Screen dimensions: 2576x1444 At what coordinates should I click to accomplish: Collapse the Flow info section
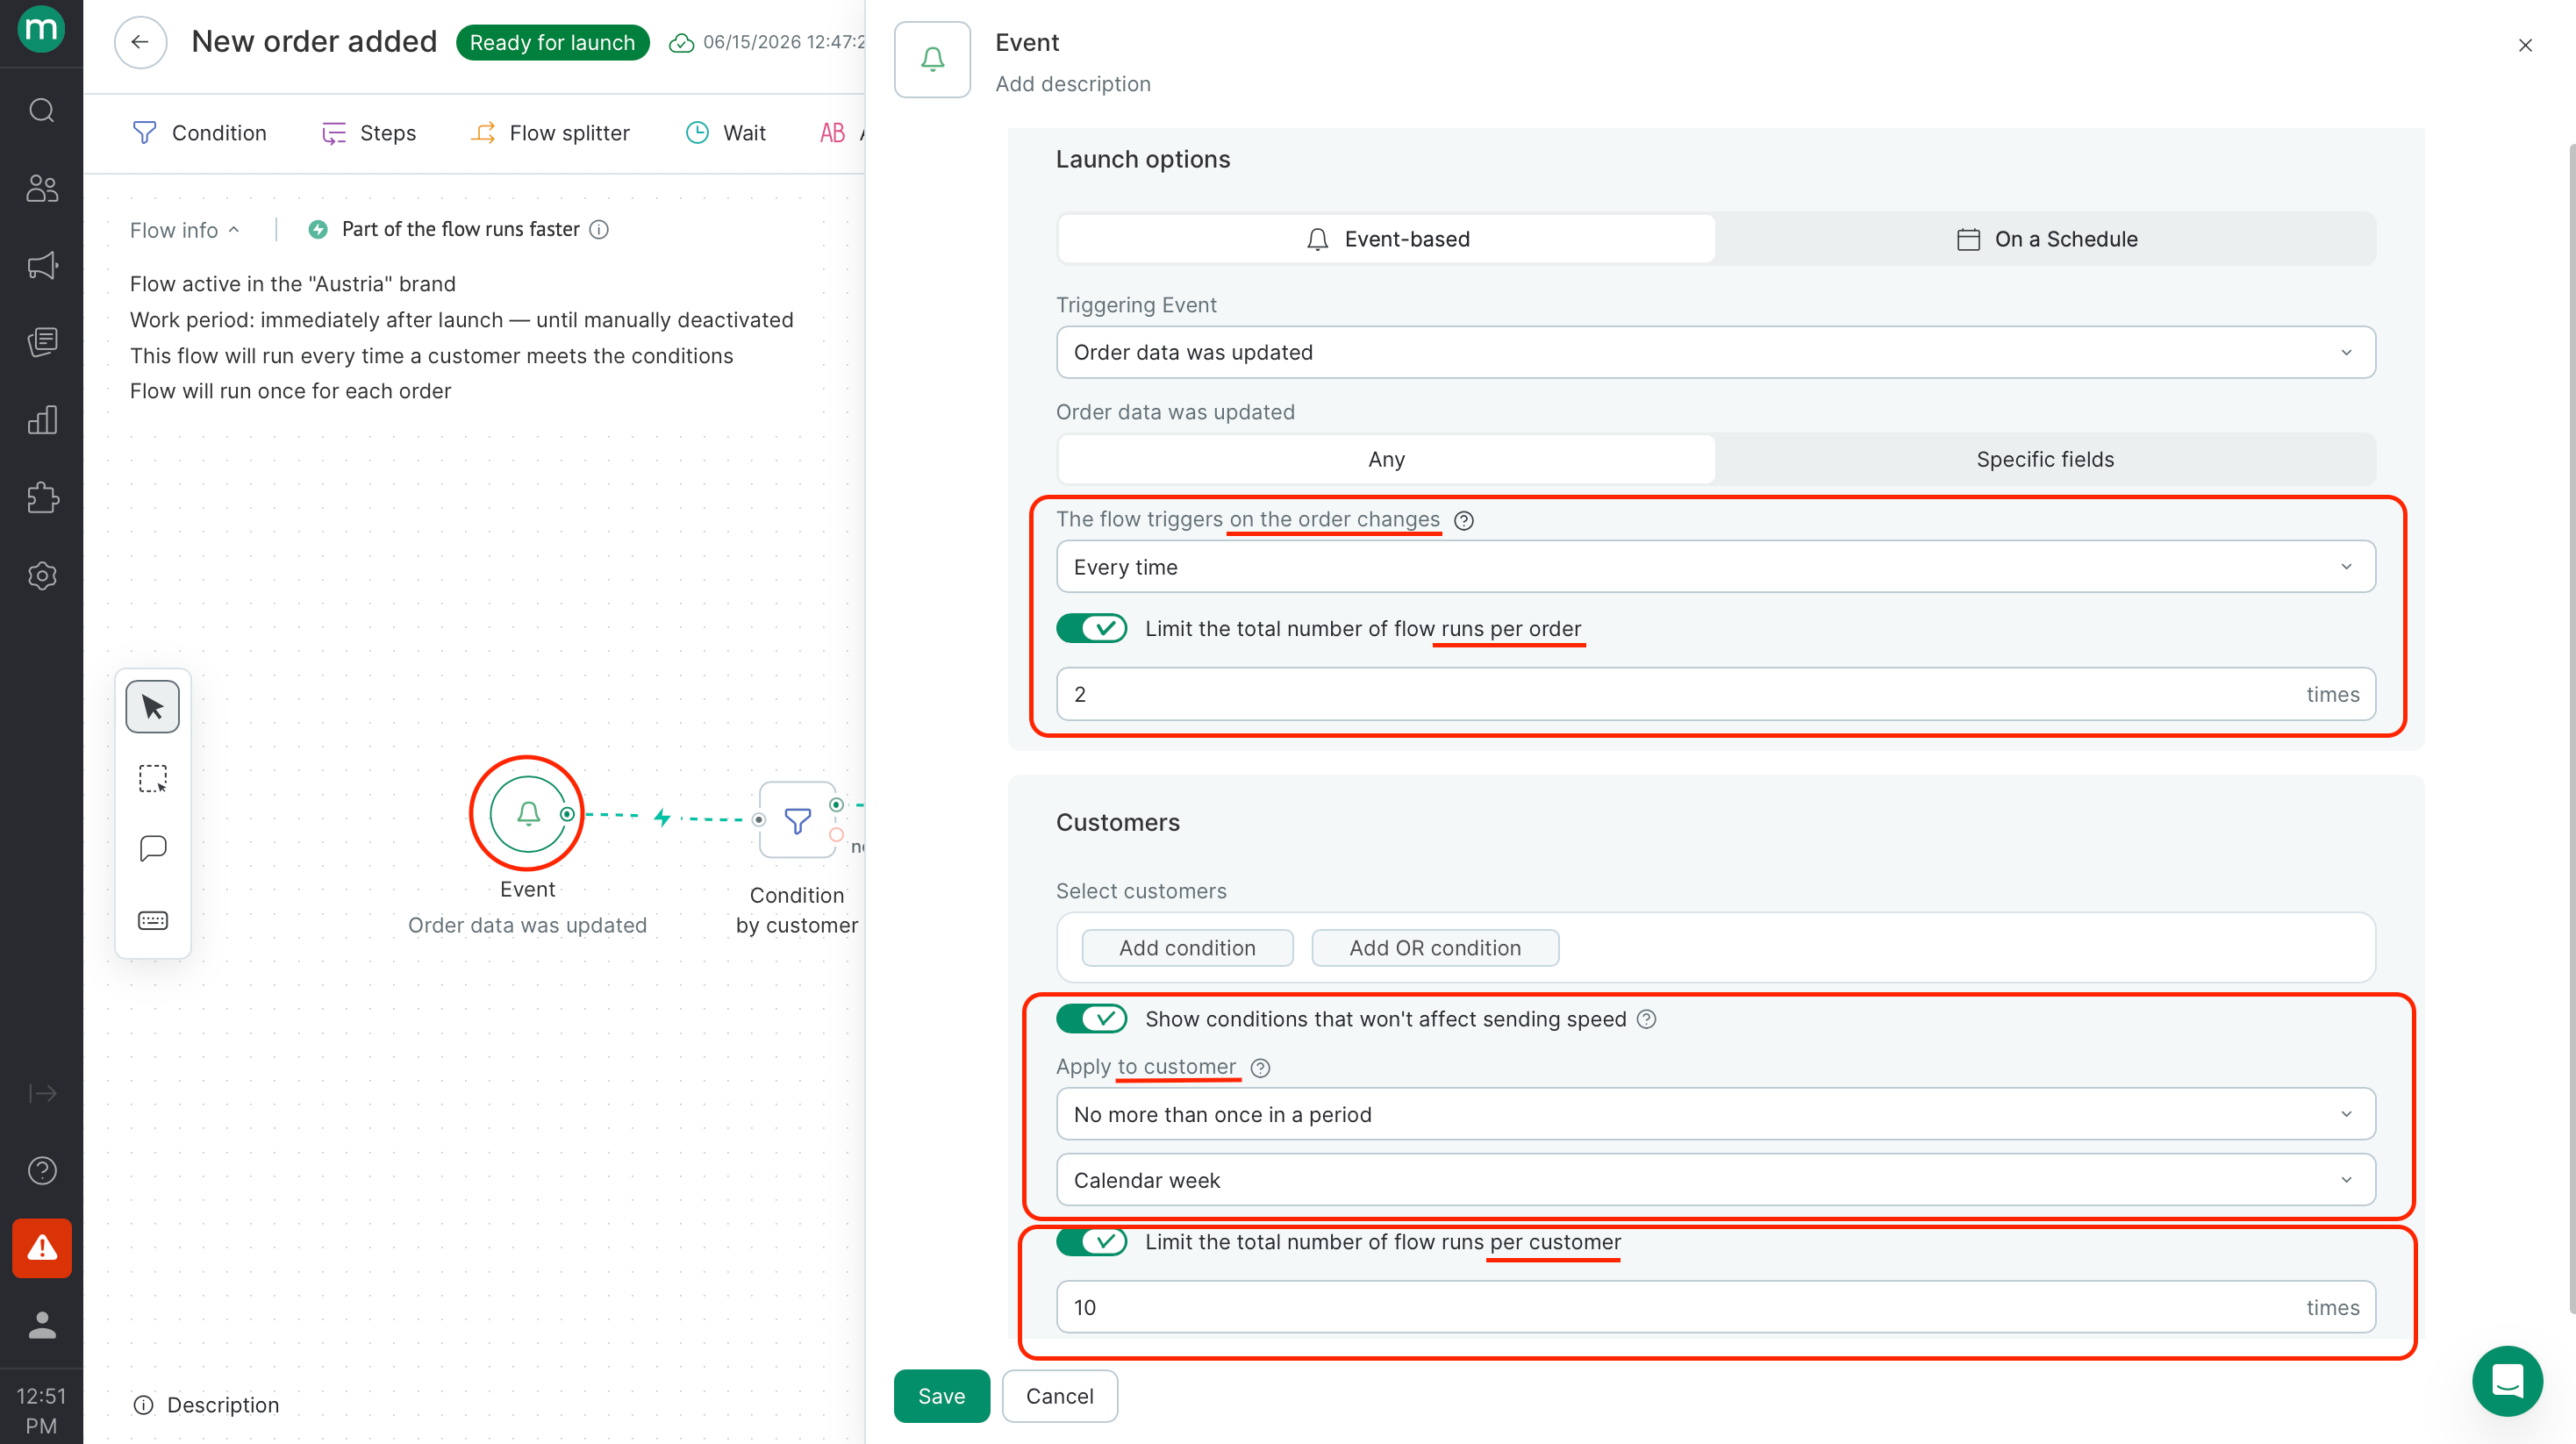(x=185, y=230)
